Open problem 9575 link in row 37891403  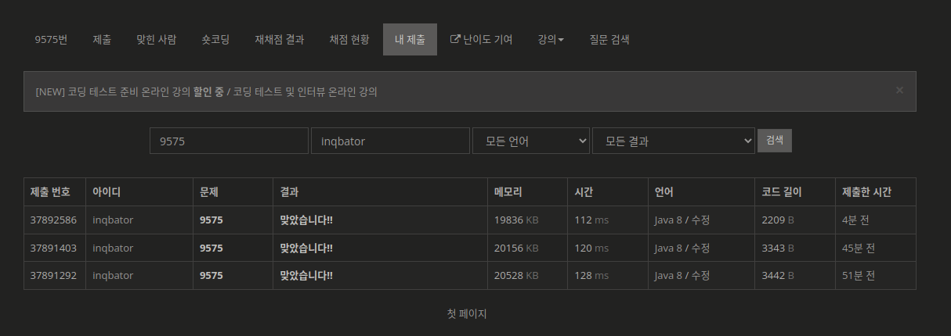point(212,248)
